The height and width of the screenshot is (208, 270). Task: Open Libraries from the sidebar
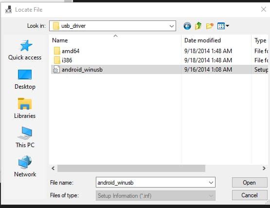25,109
